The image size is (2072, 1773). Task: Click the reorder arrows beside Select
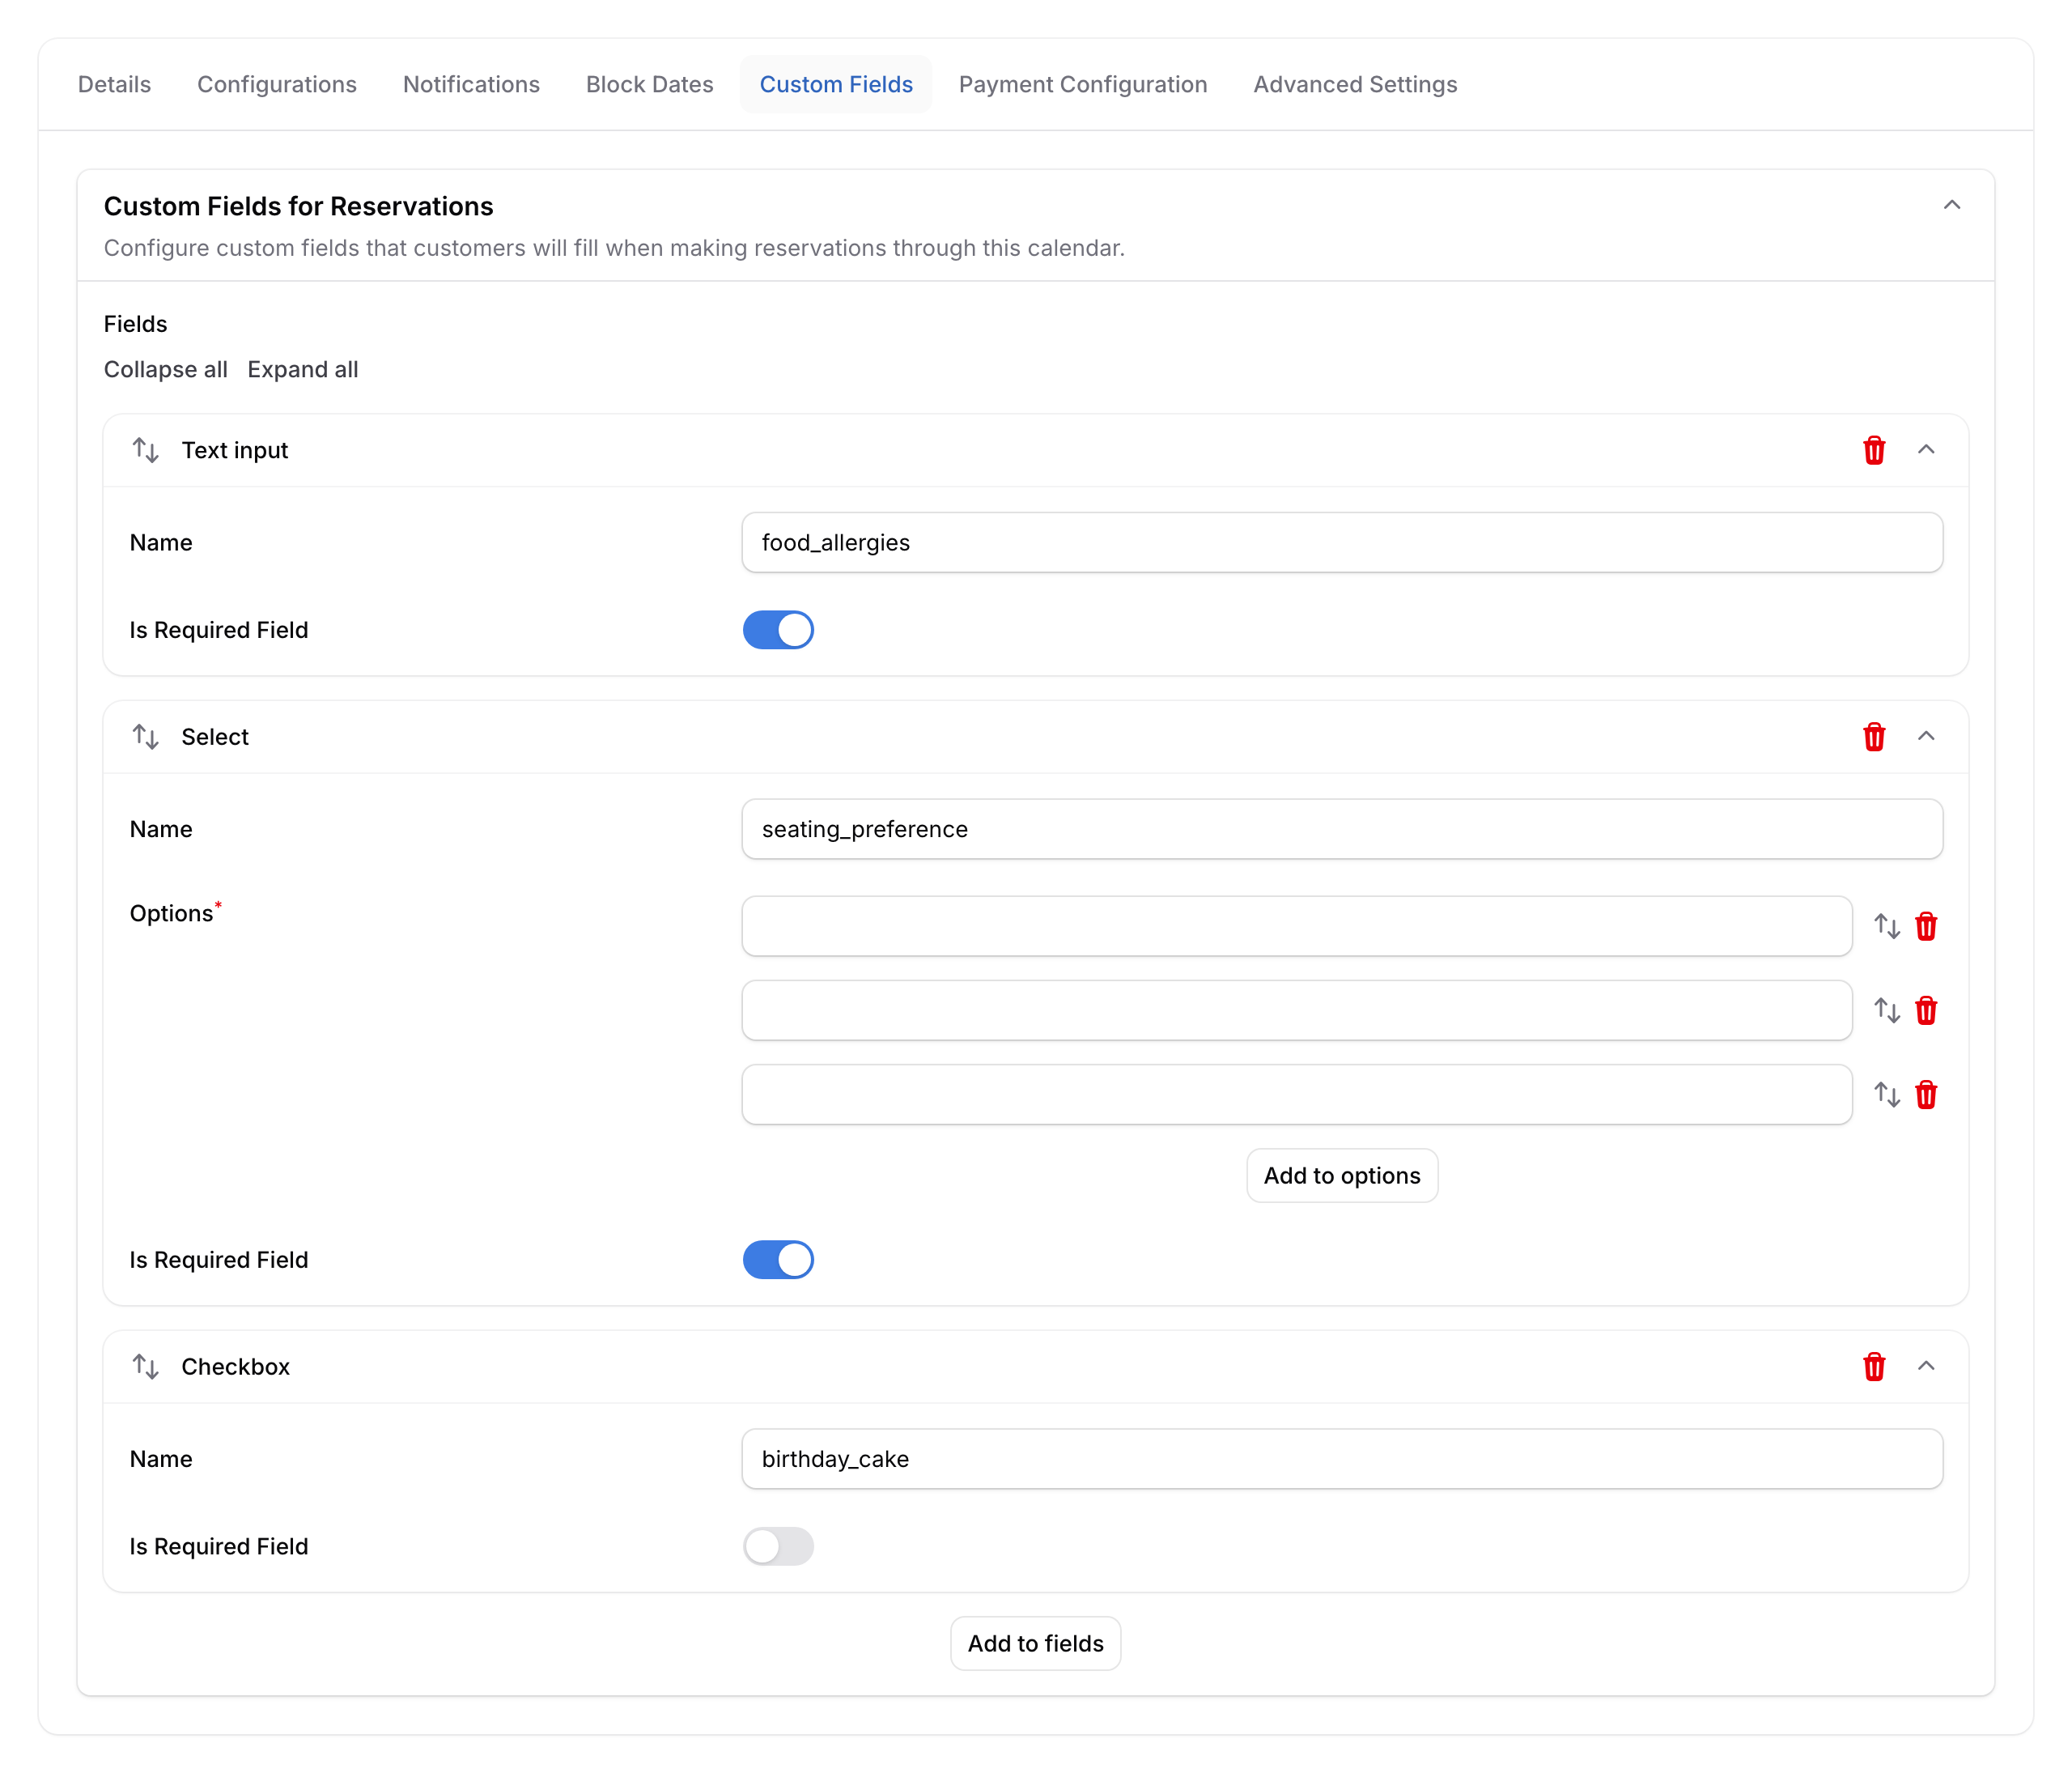146,737
